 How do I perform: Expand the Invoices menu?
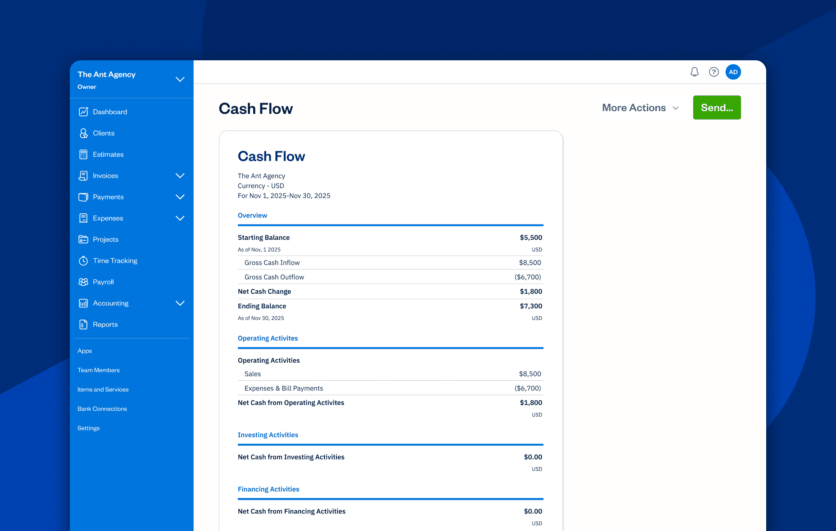pos(180,175)
